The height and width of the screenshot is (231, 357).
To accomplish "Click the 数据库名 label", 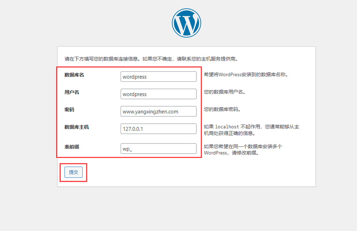I will click(74, 75).
